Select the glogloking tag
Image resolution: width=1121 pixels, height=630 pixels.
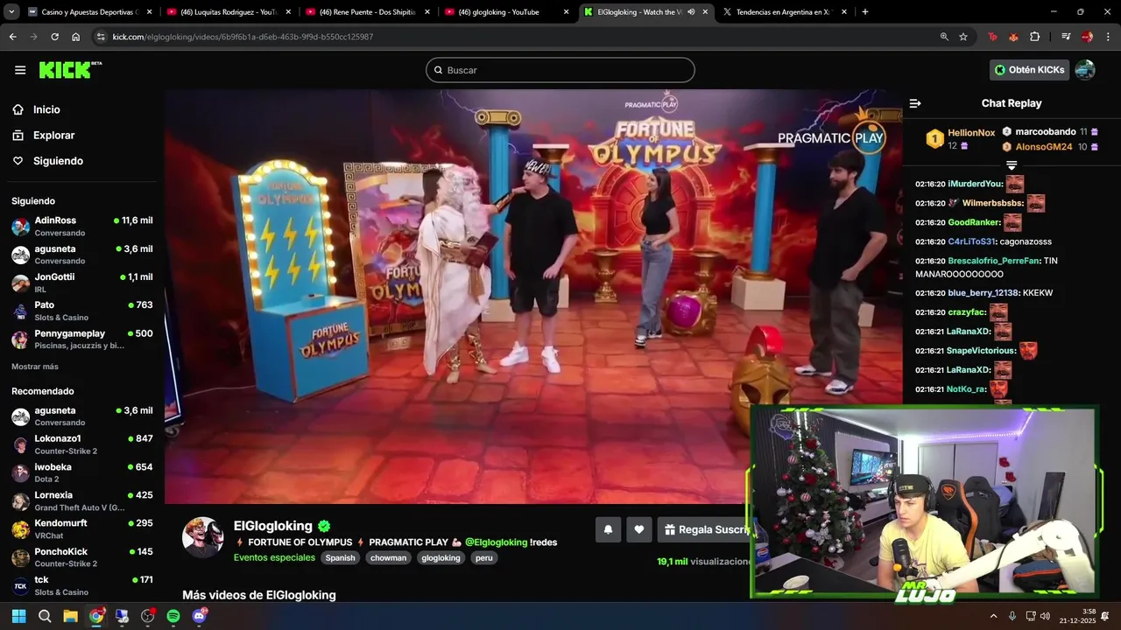coord(441,557)
